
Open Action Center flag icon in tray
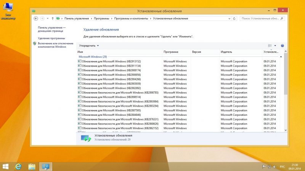tap(264, 166)
